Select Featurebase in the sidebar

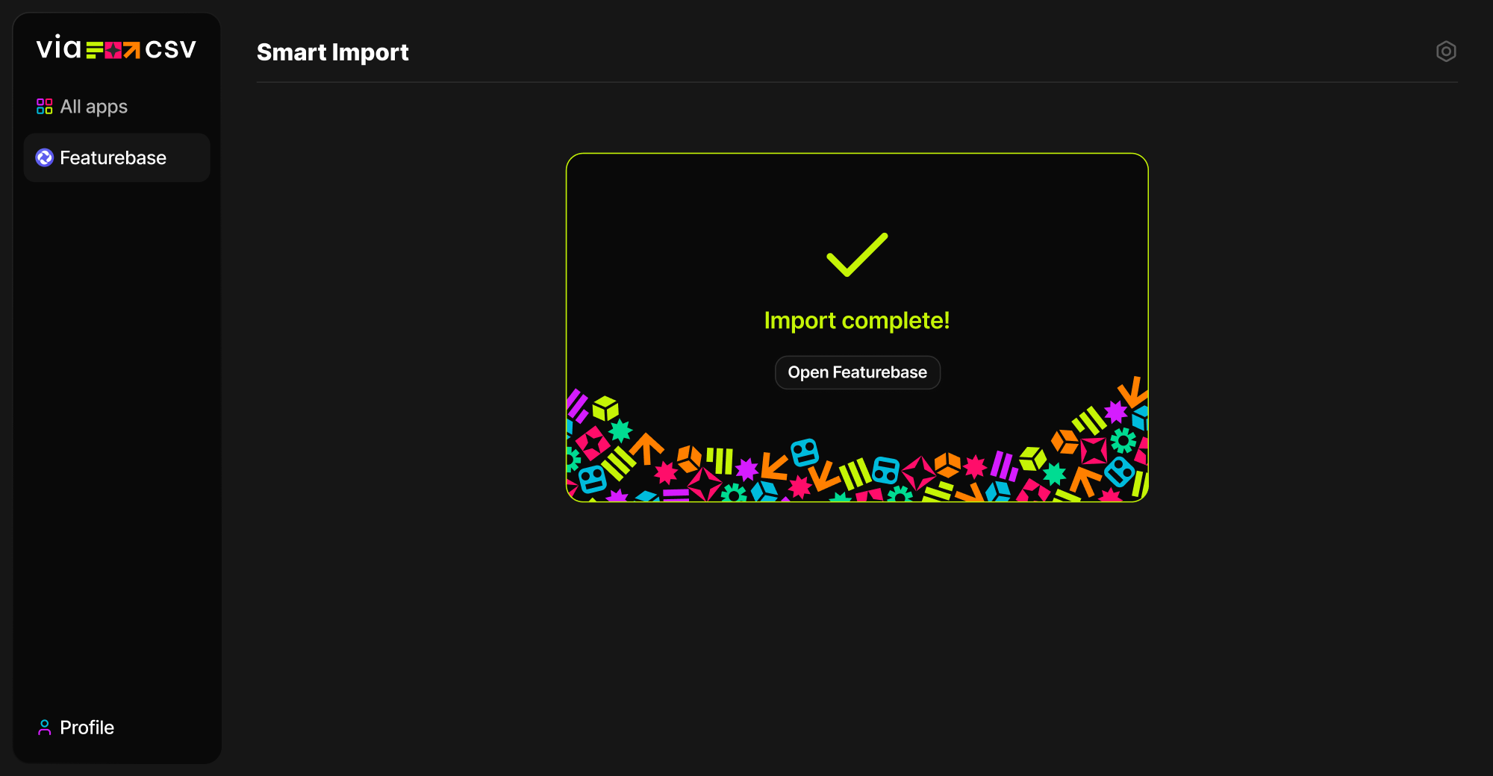click(x=116, y=157)
